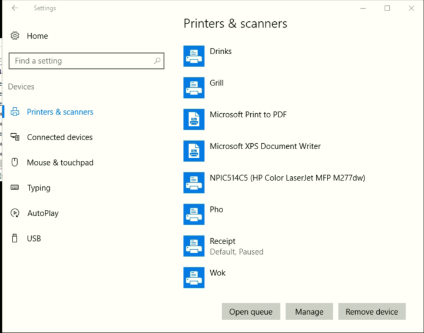Click the Default, Paused status text
This screenshot has width=424, height=333.
pyautogui.click(x=237, y=252)
